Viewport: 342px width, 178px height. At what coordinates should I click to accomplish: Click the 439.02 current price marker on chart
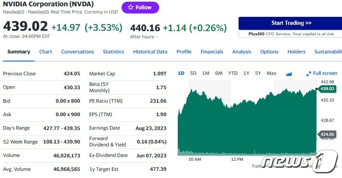point(327,89)
